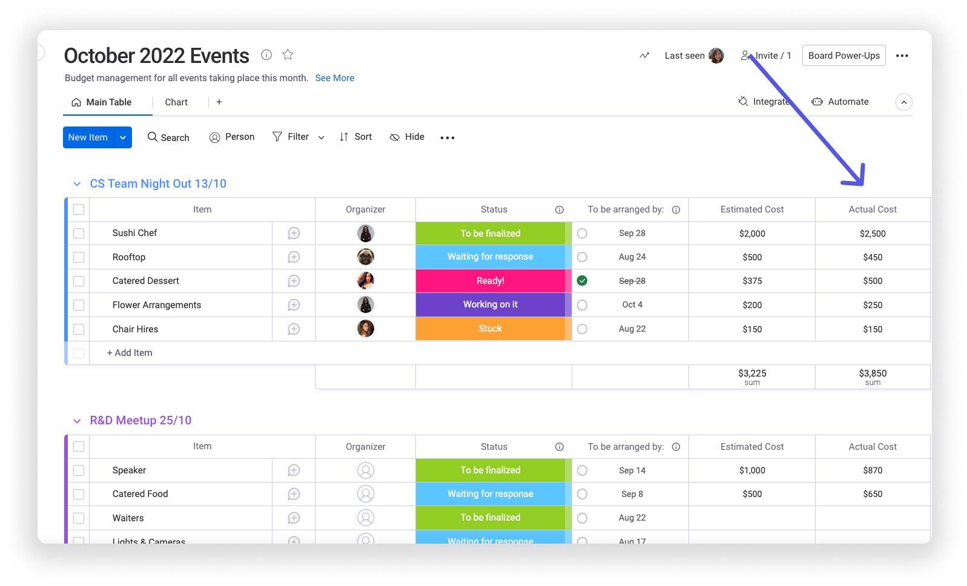Tick the Flower Arrangements row checkbox
This screenshot has width=967, height=586.
(79, 305)
